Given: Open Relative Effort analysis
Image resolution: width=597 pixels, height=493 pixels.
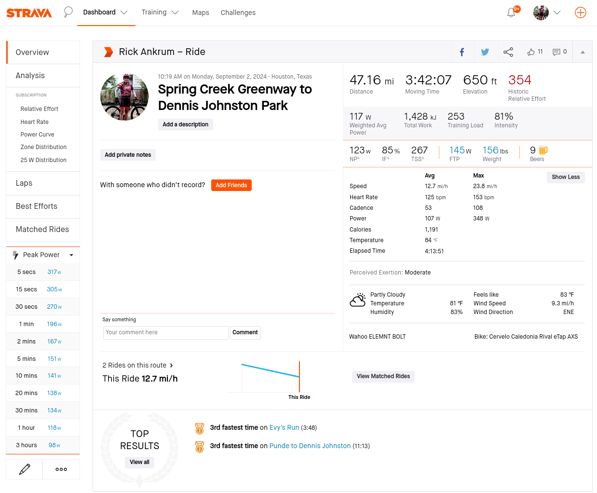Looking at the screenshot, I should click(39, 109).
